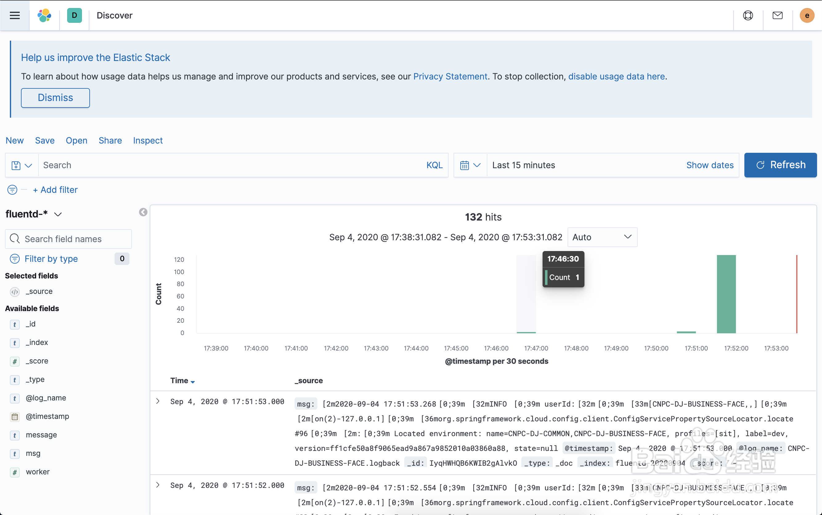Viewport: 822px width, 515px height.
Task: Open the Privacy Statement link
Action: [450, 76]
